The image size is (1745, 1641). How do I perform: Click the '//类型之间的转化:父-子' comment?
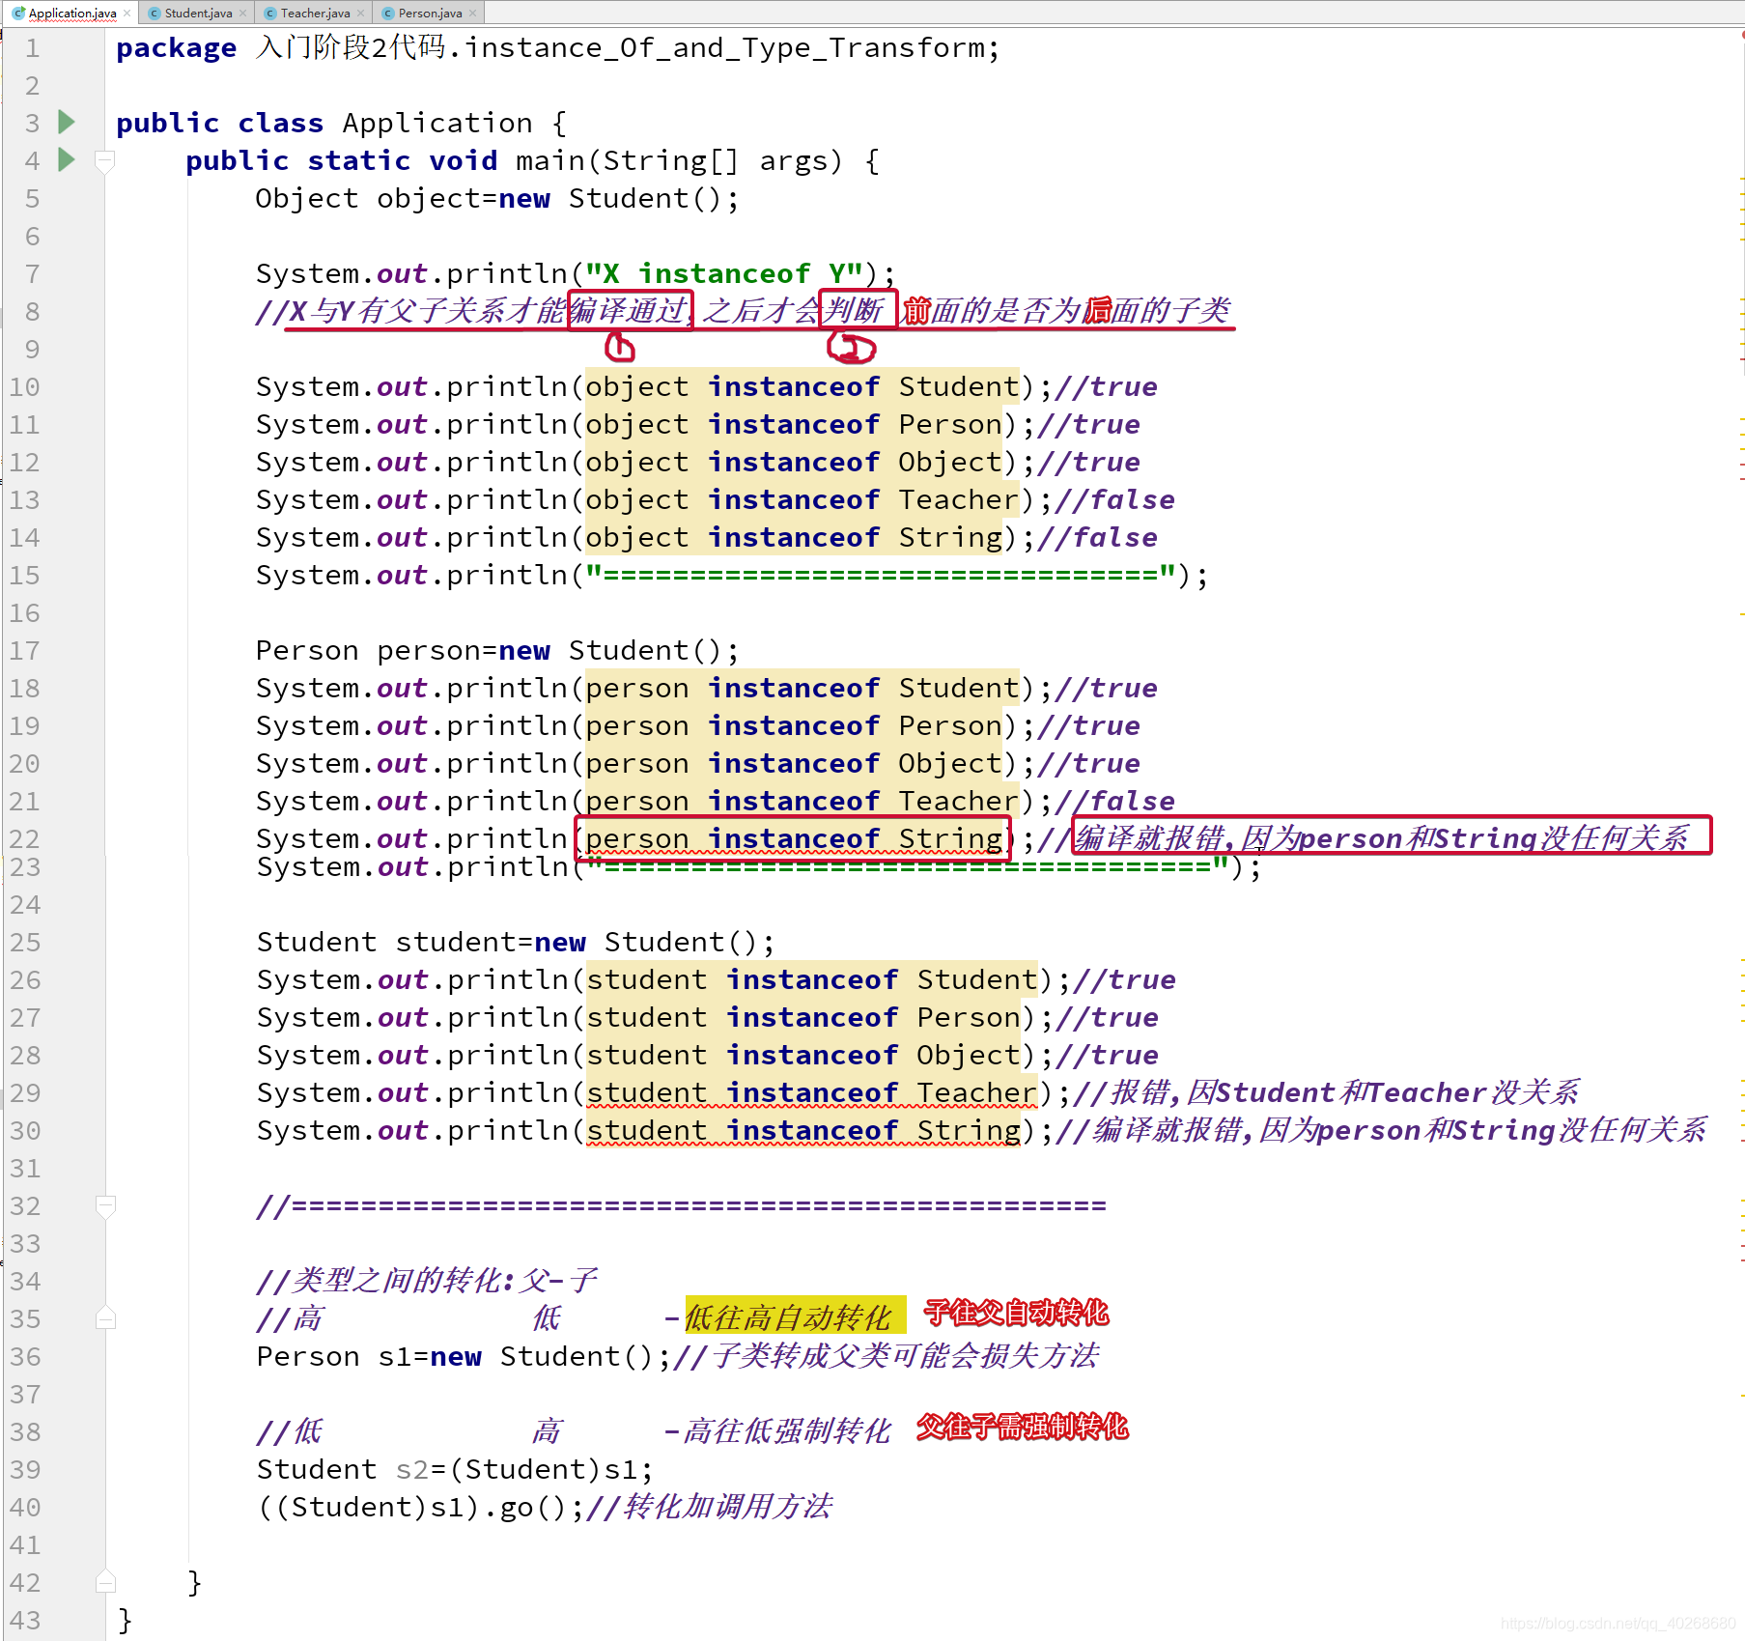click(427, 1281)
